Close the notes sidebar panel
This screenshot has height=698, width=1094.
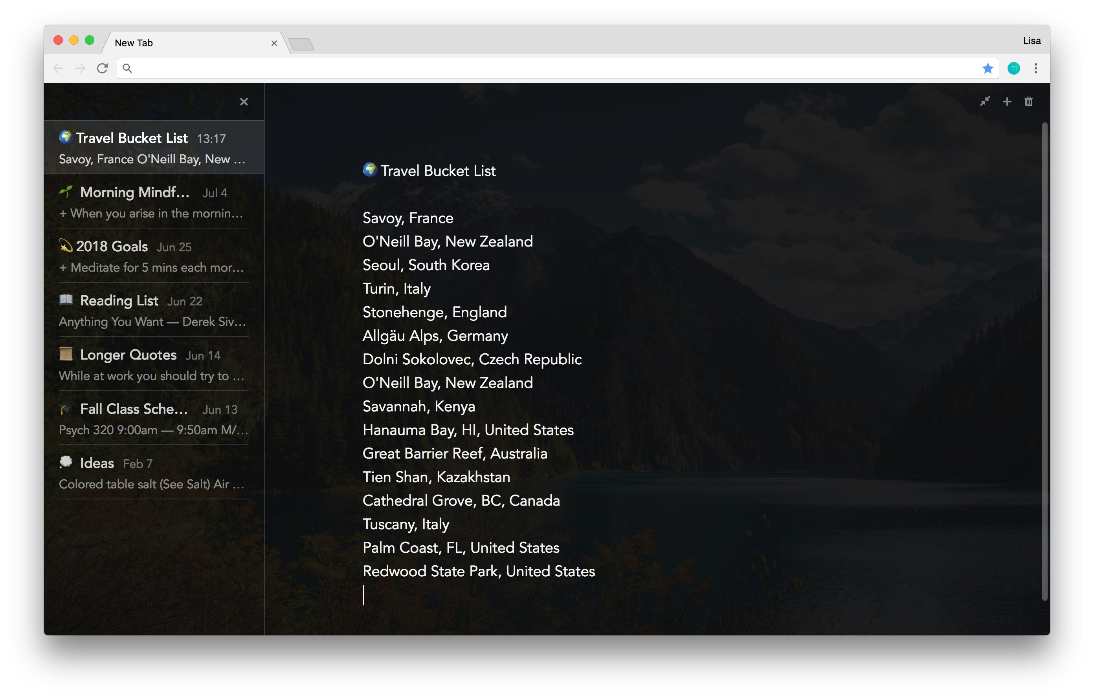[x=244, y=102]
